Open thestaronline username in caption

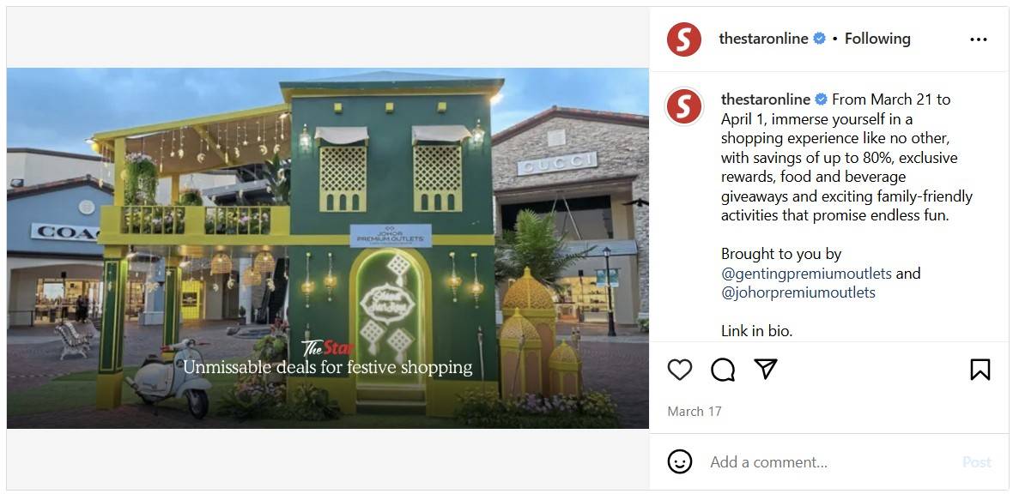(x=766, y=99)
